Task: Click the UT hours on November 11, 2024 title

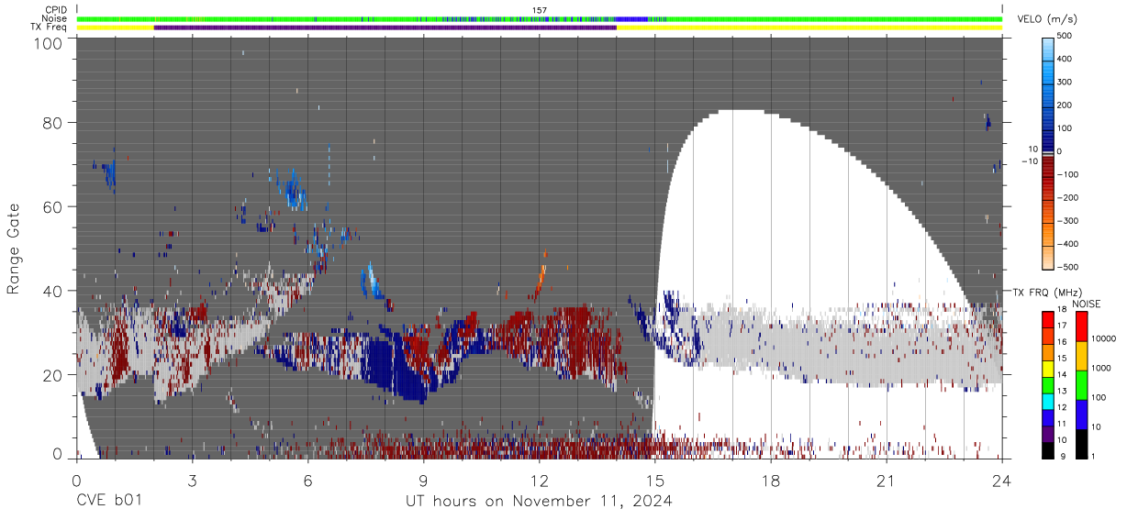Action: 540,502
